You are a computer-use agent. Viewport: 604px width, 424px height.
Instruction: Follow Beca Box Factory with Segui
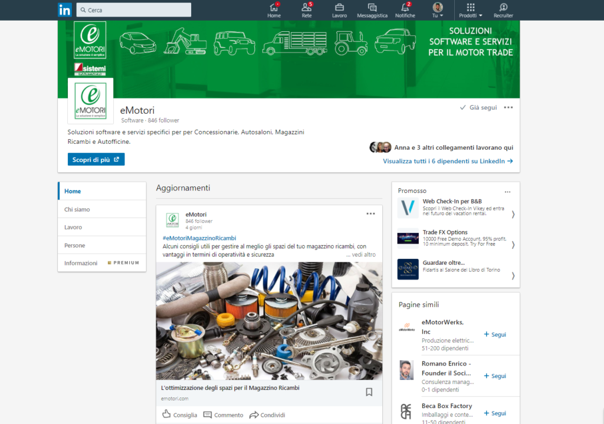click(495, 413)
